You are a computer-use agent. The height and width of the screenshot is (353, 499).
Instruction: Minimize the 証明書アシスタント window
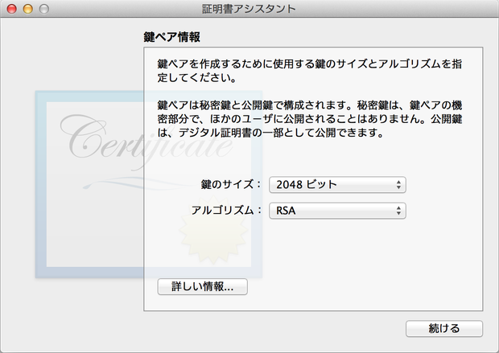coord(28,9)
